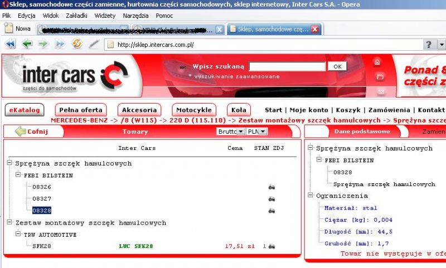Click the Nowa new tab button
Screen dimensions: 446x268
coord(17,28)
